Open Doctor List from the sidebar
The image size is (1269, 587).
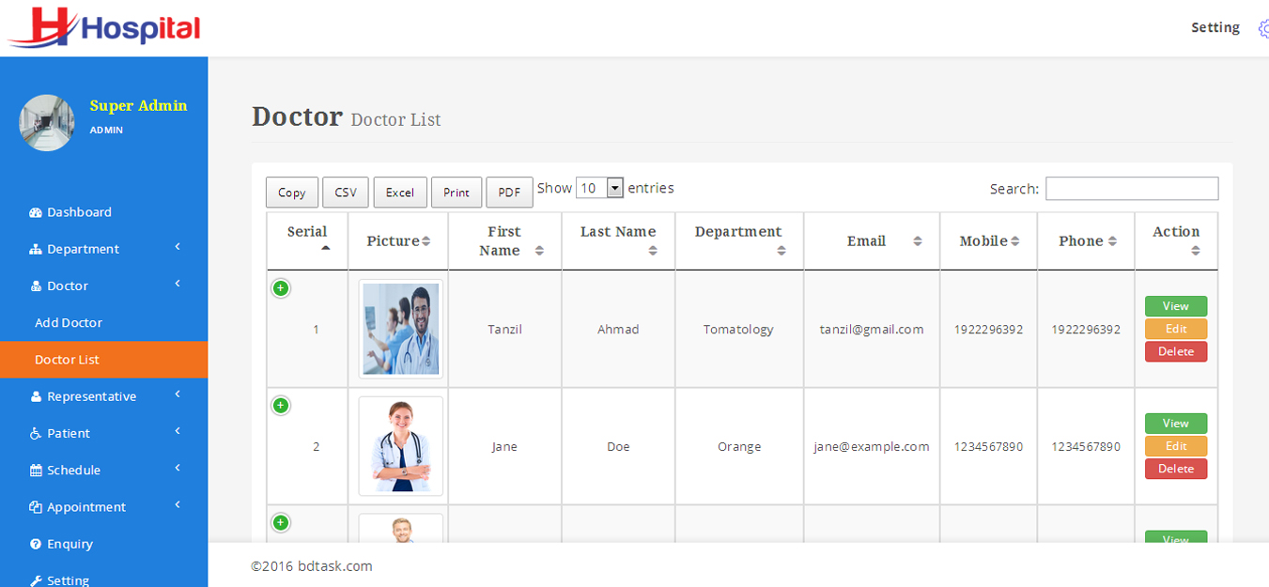pos(67,359)
